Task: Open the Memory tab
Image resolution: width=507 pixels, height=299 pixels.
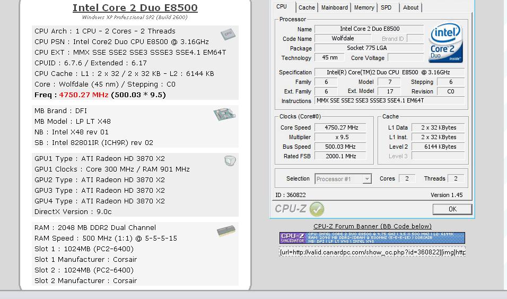Action: (364, 7)
